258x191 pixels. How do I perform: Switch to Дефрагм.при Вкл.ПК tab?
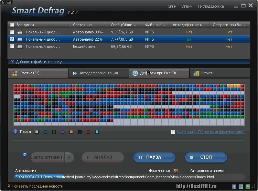pyautogui.click(x=159, y=73)
